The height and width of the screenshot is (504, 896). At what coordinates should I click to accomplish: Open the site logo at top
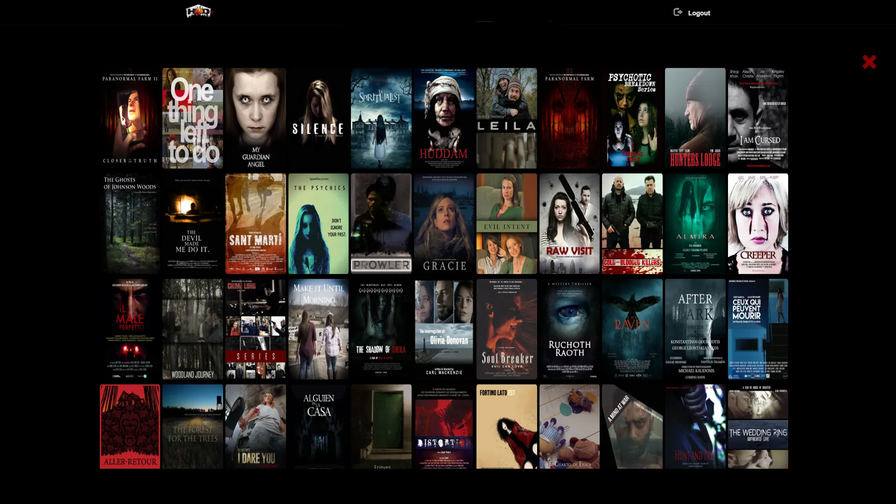[199, 11]
